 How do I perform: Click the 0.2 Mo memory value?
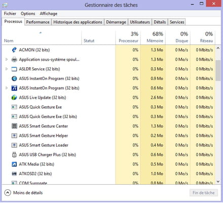click(157, 136)
